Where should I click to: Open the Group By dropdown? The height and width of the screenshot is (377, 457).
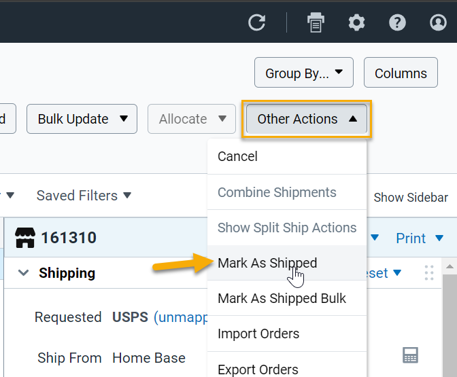coord(304,73)
